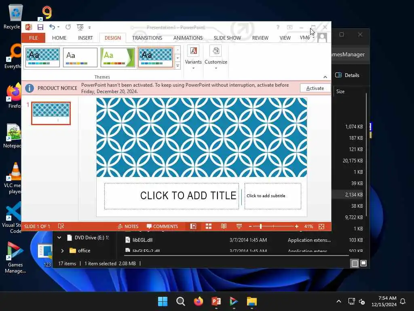Viewport: 414px width, 311px height.
Task: Select slide 1 thumbnail in the pane
Action: point(51,113)
